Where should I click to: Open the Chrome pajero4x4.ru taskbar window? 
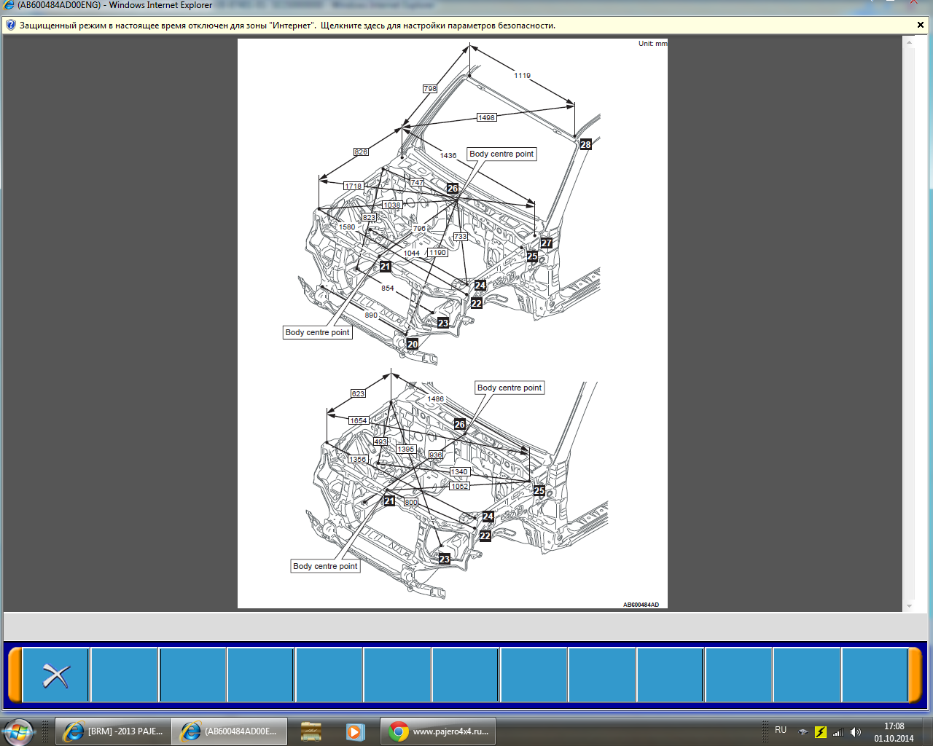click(438, 731)
